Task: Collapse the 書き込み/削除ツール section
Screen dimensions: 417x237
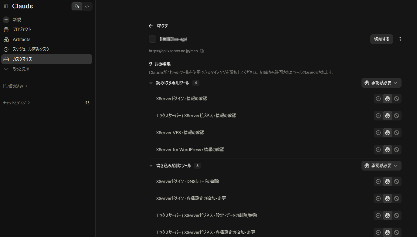Action: coord(151,166)
